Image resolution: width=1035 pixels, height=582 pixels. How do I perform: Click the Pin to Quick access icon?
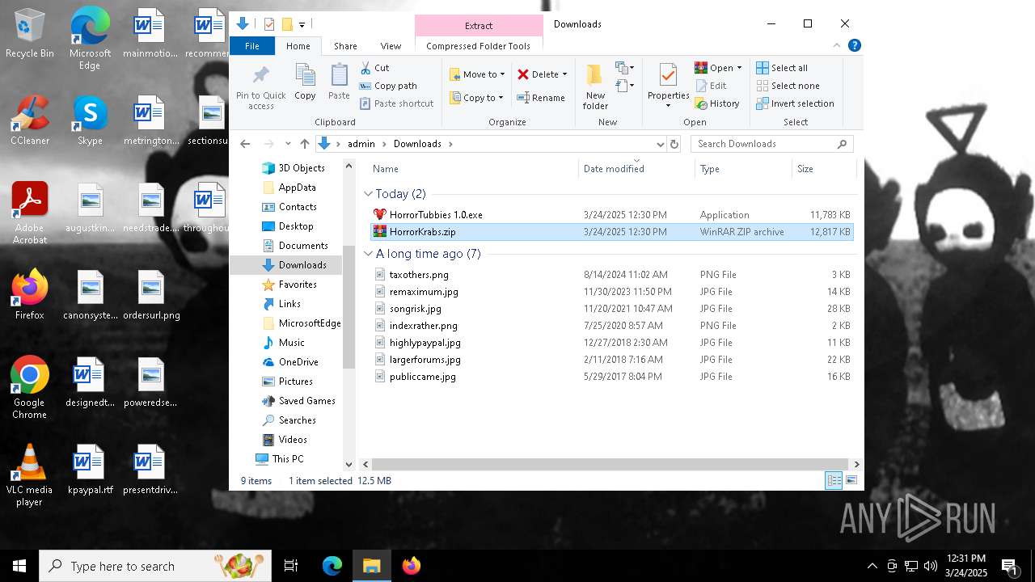click(x=261, y=76)
